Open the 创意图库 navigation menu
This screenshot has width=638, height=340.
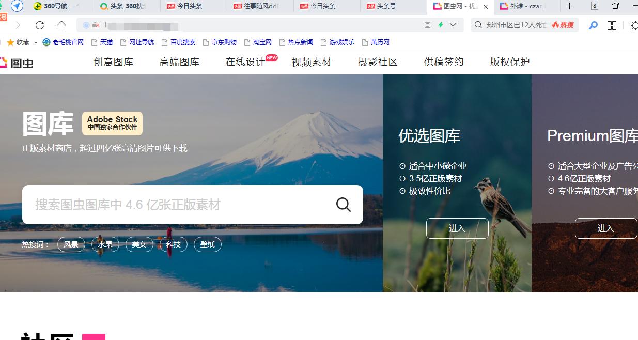tap(113, 61)
